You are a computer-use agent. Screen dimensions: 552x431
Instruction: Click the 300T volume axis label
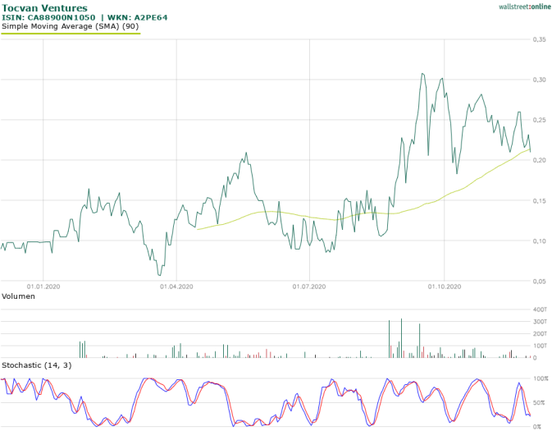540,321
